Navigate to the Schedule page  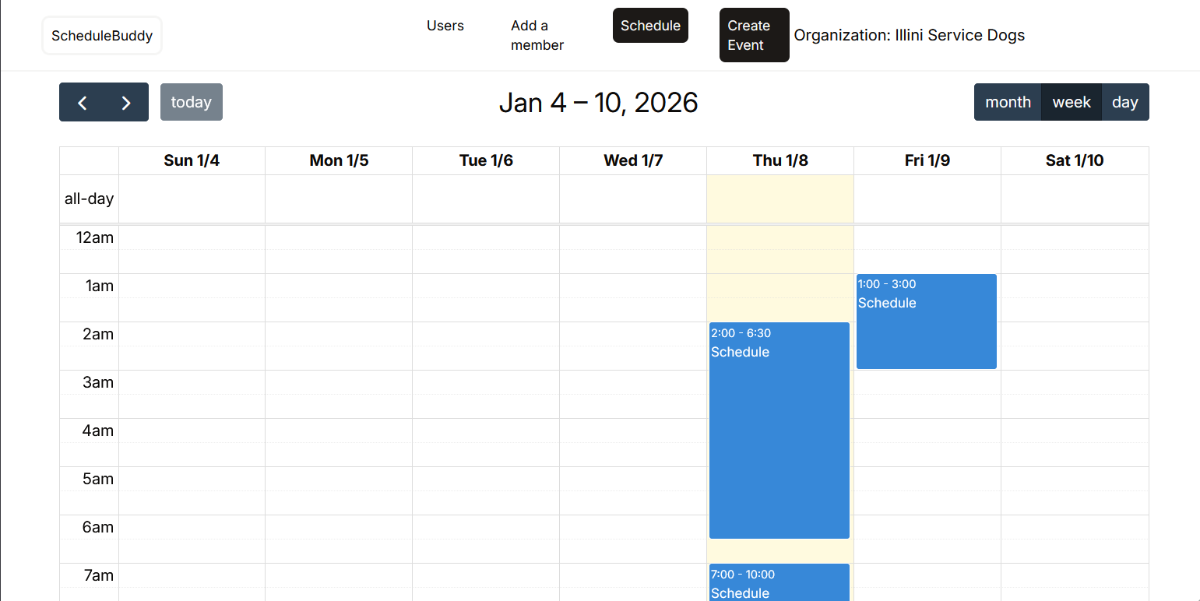coord(650,25)
